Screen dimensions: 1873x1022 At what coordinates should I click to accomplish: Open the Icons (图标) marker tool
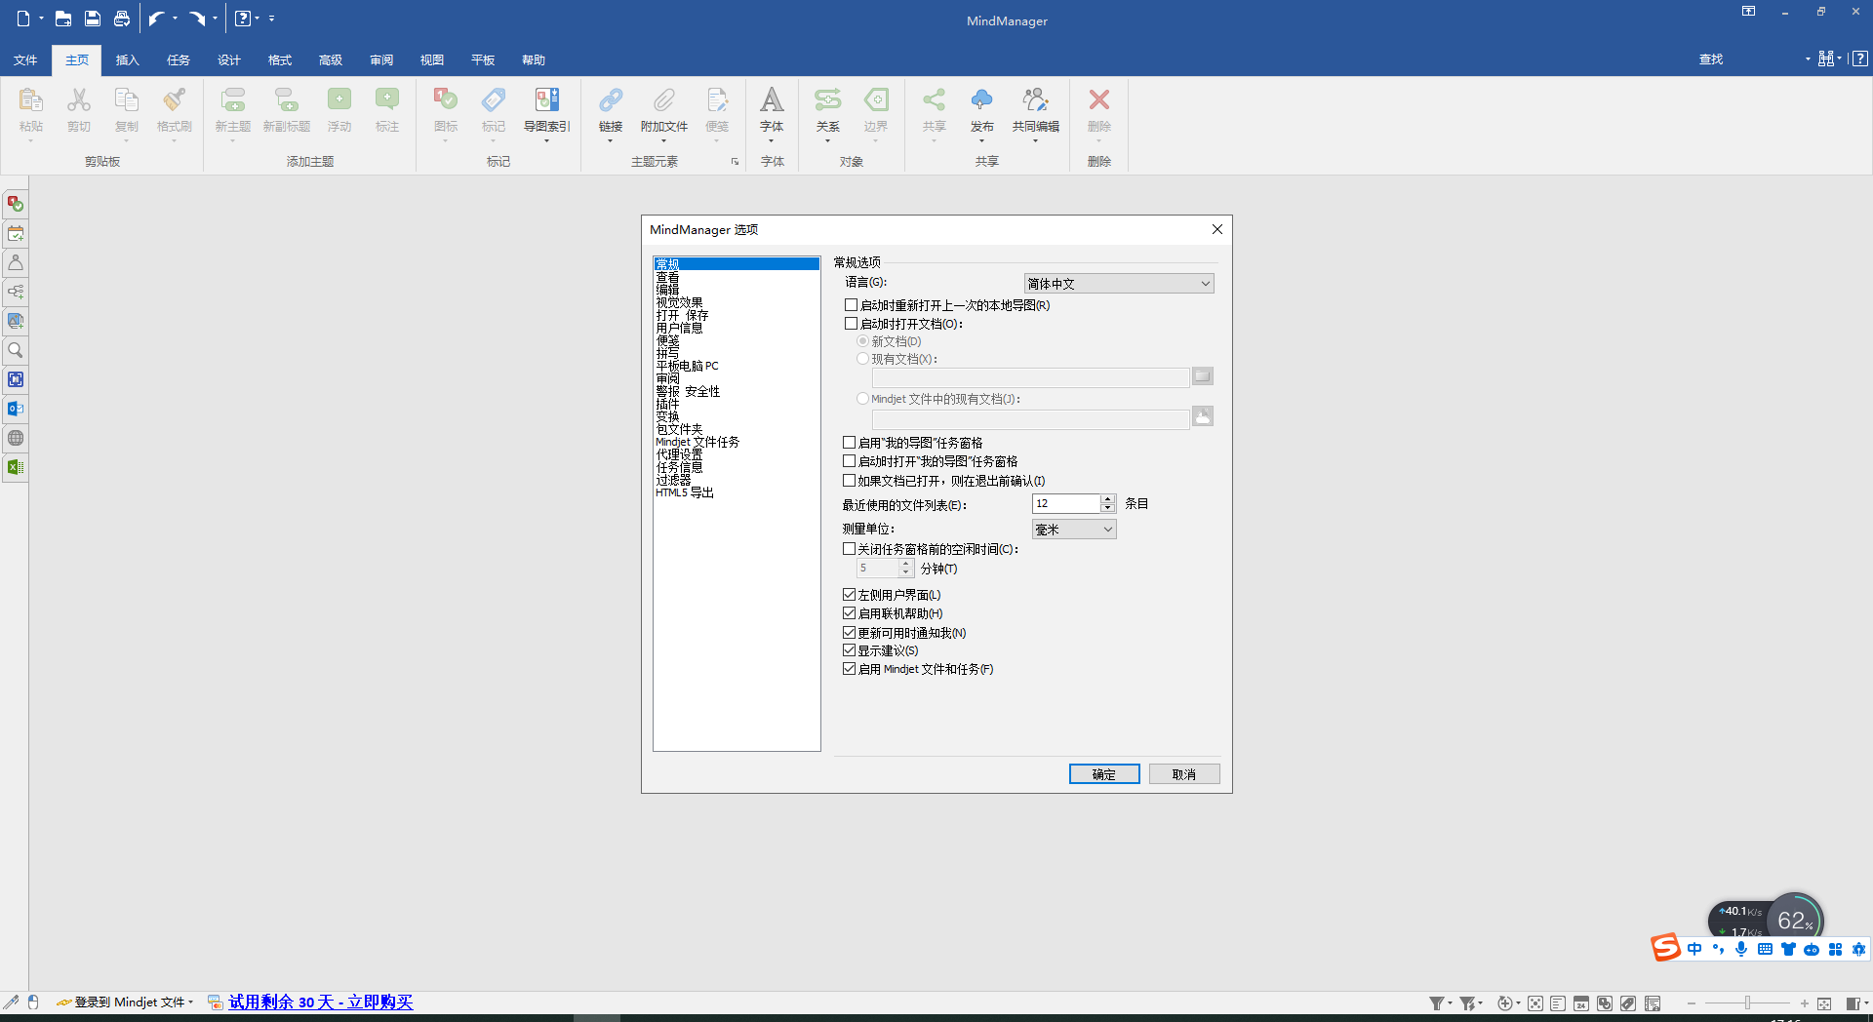(446, 100)
